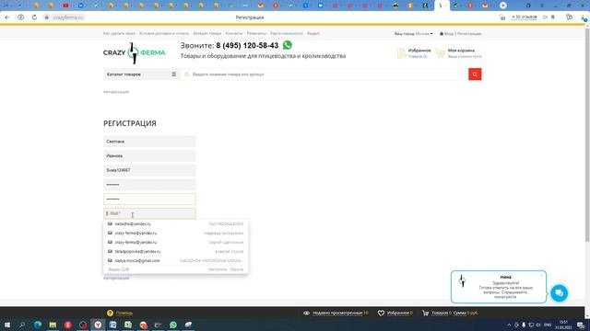This screenshot has height=331, width=590.
Task: Click the first name field containing Светлана
Action: 149,142
